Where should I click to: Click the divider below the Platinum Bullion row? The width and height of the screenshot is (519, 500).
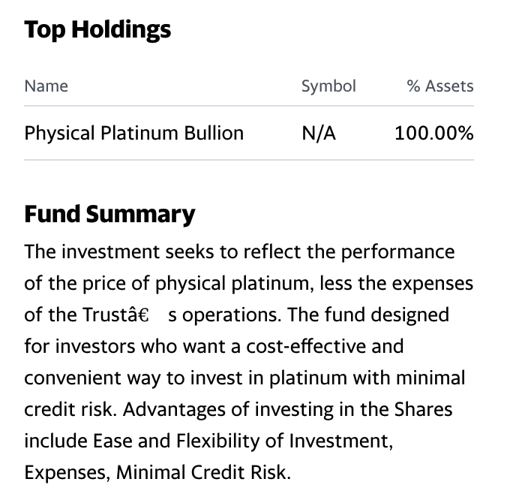[x=249, y=160]
